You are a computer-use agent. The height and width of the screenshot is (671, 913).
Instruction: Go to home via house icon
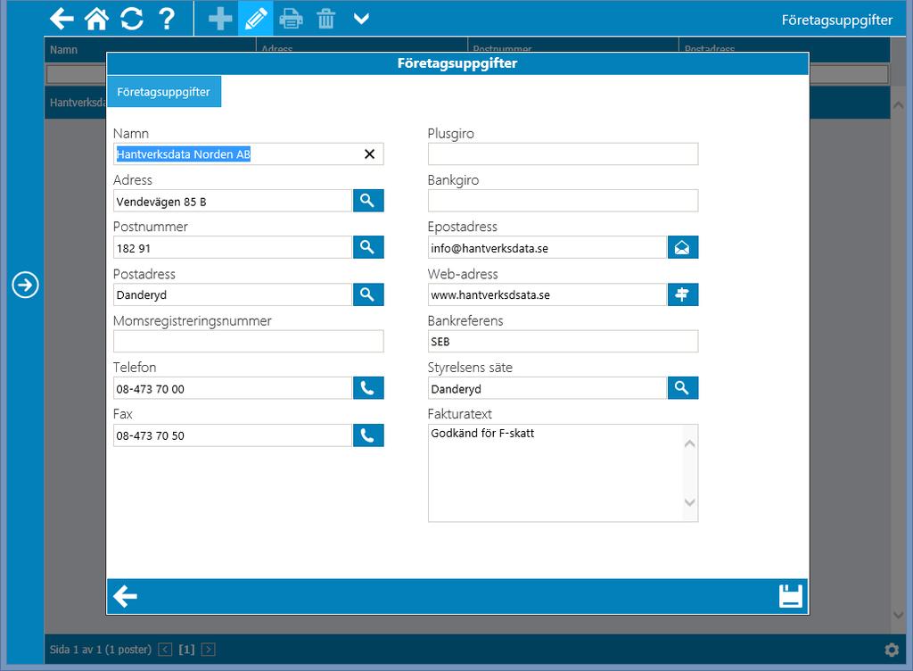(x=96, y=19)
